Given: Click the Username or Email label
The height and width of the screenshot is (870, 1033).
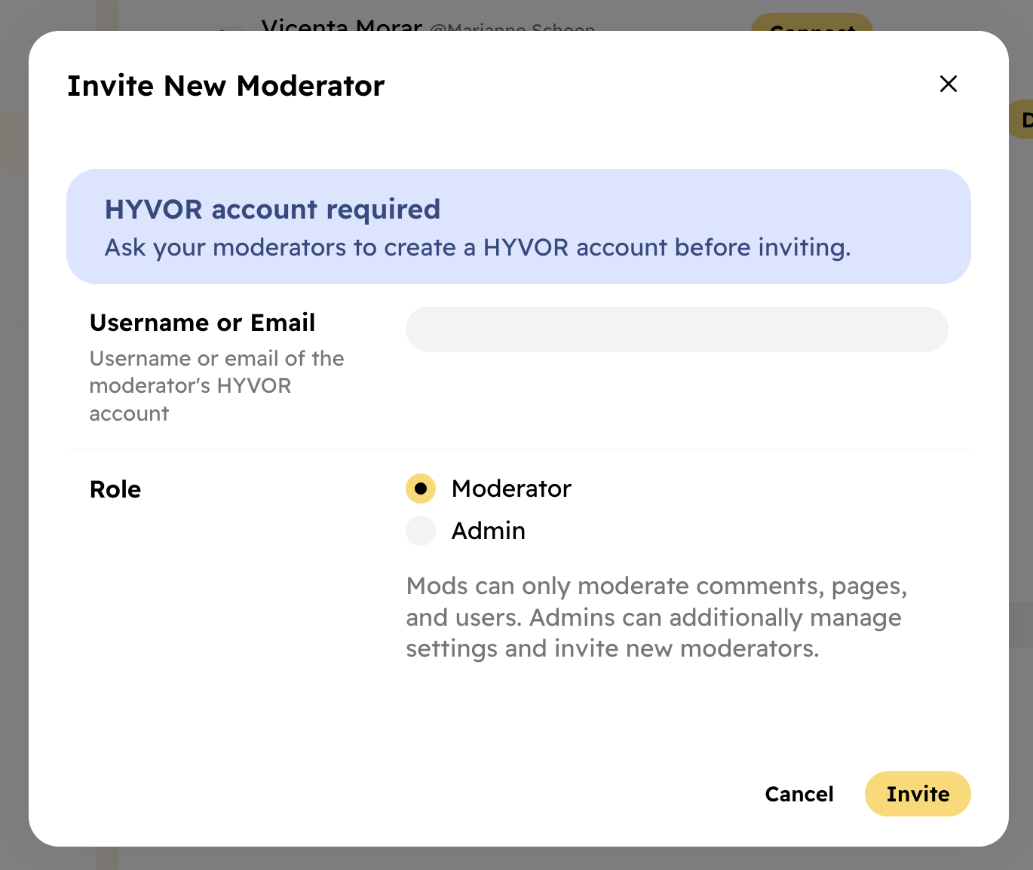Looking at the screenshot, I should tap(202, 322).
